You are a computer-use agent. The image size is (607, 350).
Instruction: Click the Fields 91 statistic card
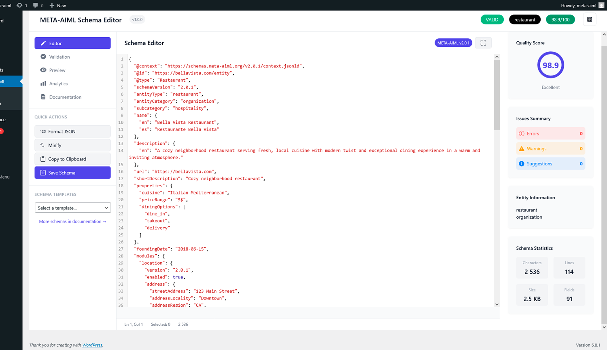569,295
